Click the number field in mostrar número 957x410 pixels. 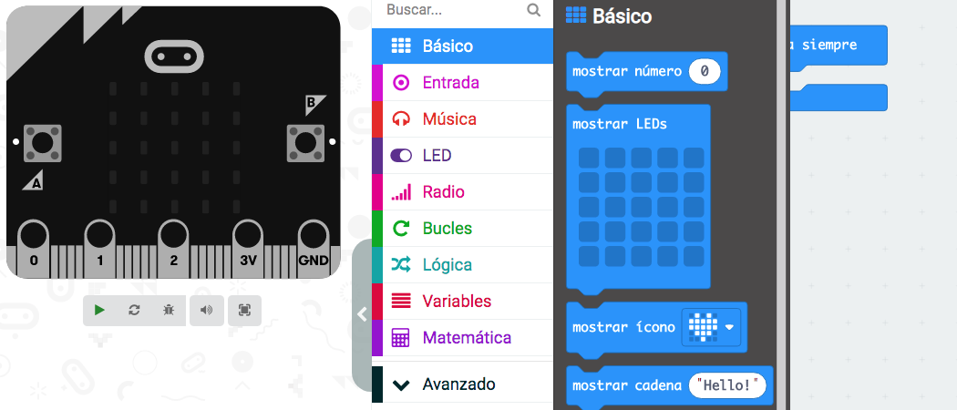[x=705, y=72]
